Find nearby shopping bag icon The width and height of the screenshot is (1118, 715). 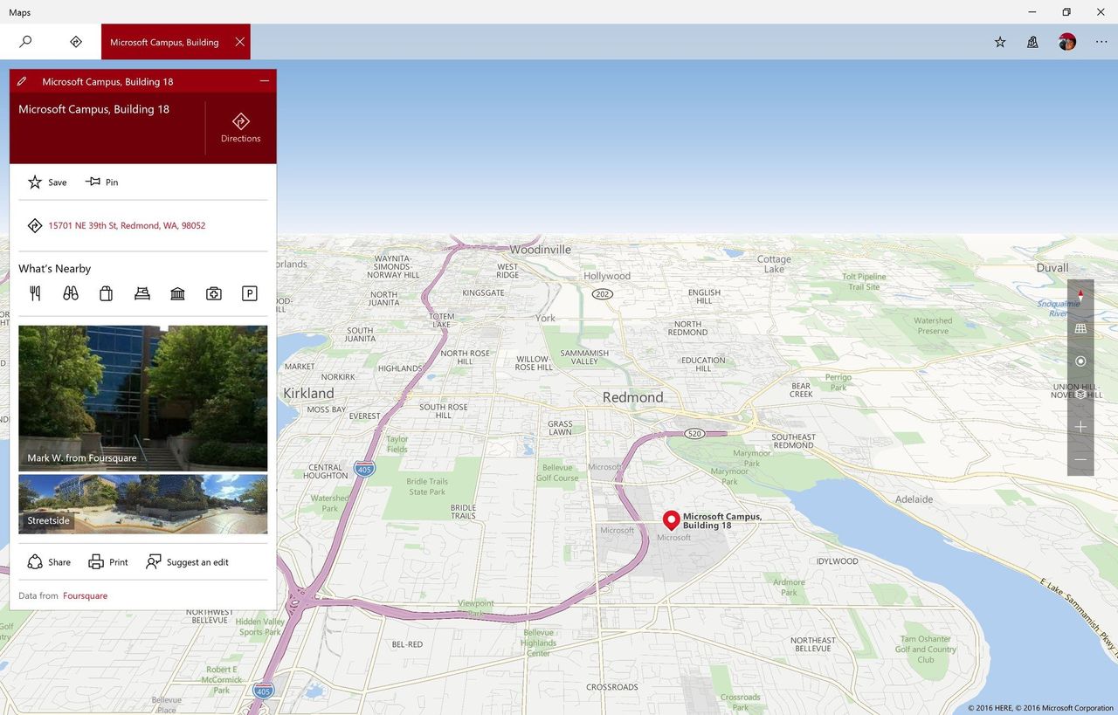(x=106, y=293)
